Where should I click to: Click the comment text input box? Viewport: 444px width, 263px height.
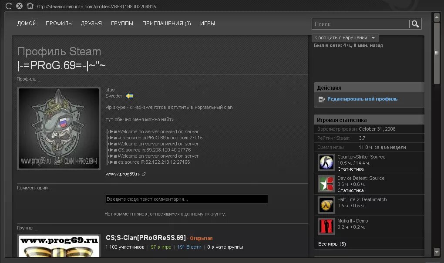(187, 199)
